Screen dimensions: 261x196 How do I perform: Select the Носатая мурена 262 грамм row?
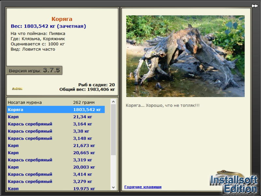[x=56, y=102]
